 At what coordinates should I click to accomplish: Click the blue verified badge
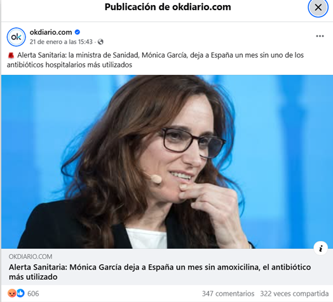78,32
